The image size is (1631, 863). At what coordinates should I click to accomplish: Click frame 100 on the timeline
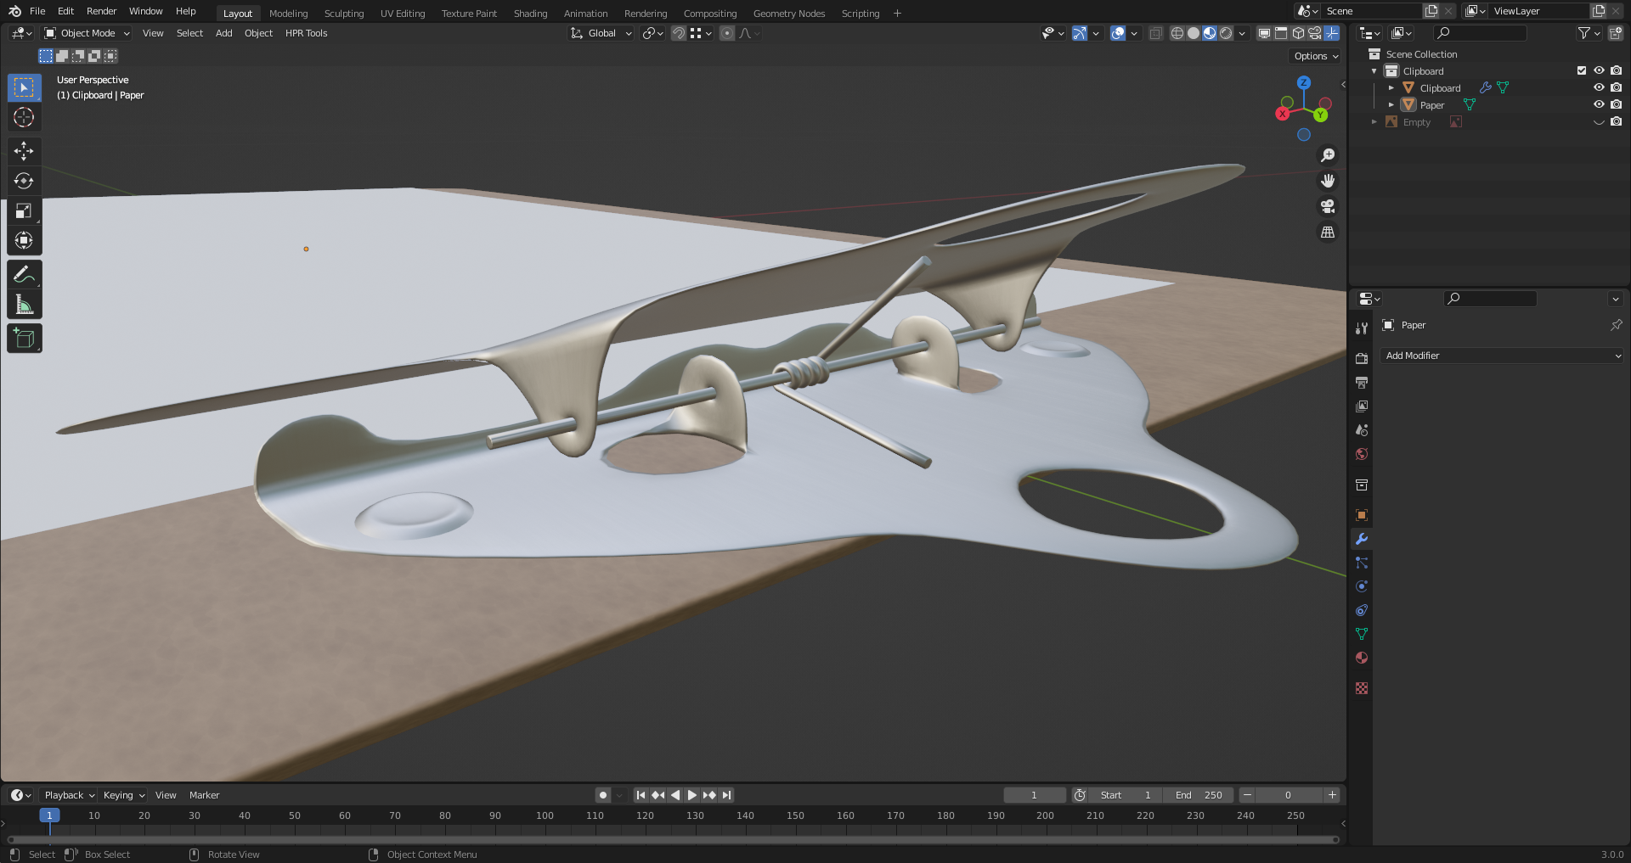click(544, 815)
